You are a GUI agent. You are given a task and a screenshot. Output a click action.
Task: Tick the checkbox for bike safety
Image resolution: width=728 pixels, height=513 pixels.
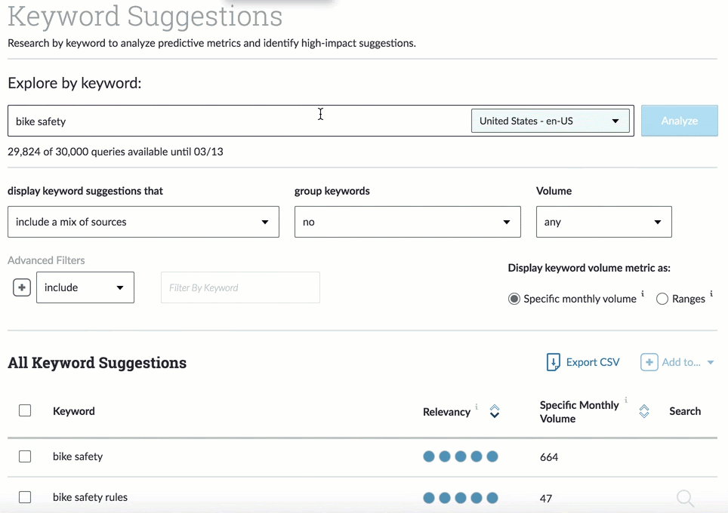pyautogui.click(x=25, y=456)
